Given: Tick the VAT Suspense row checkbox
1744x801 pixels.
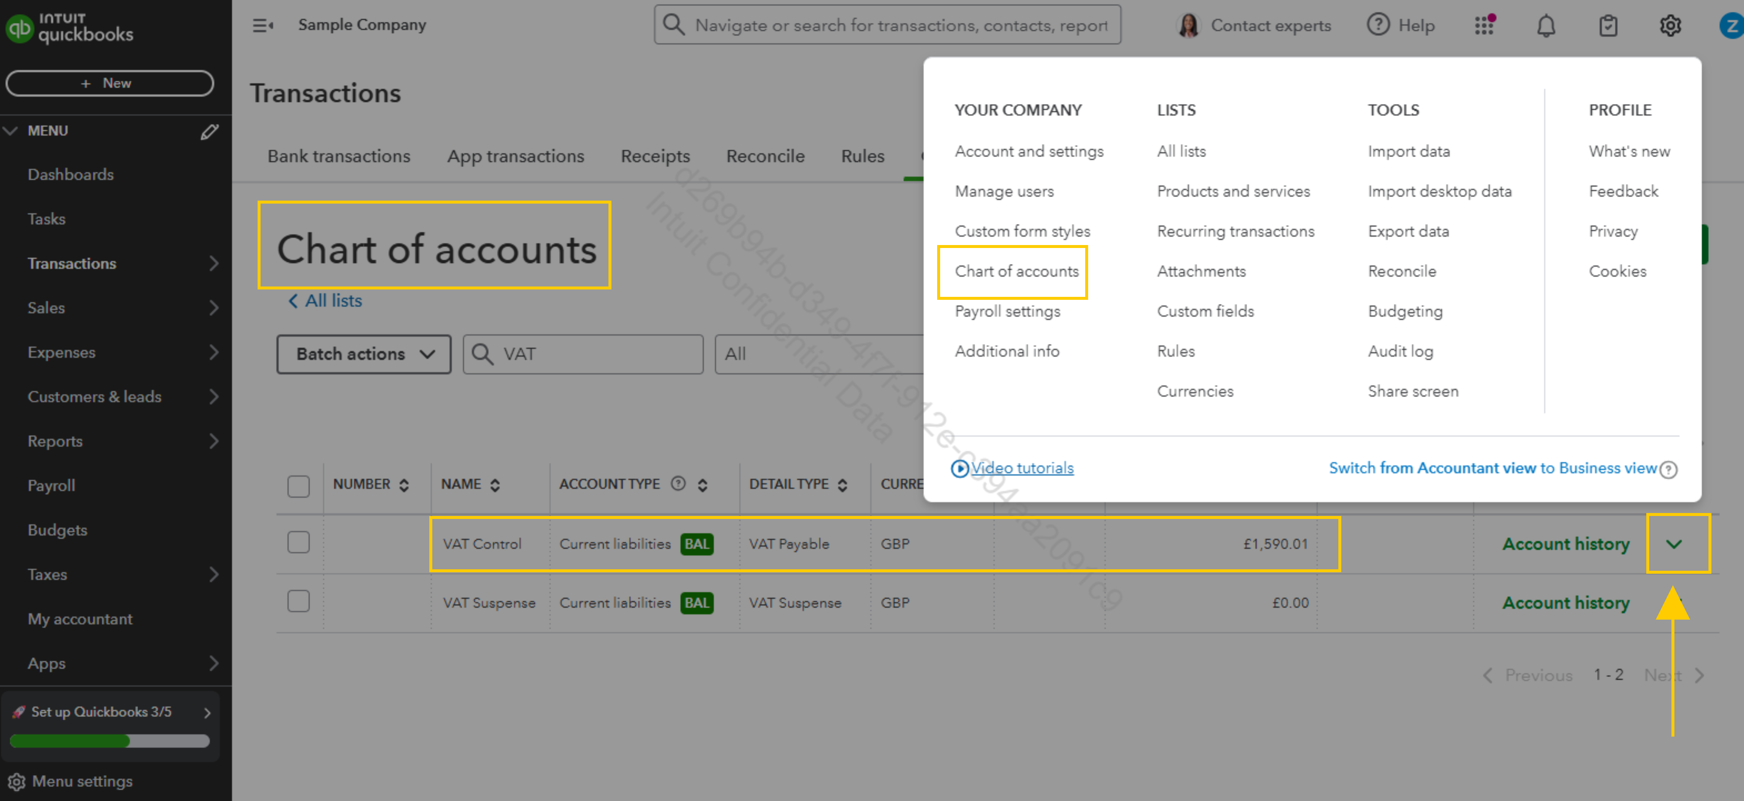Looking at the screenshot, I should pos(298,601).
